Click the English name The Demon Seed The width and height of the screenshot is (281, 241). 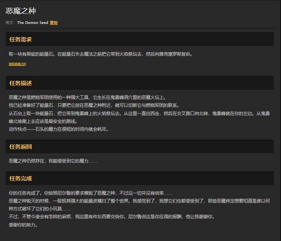click(x=33, y=23)
